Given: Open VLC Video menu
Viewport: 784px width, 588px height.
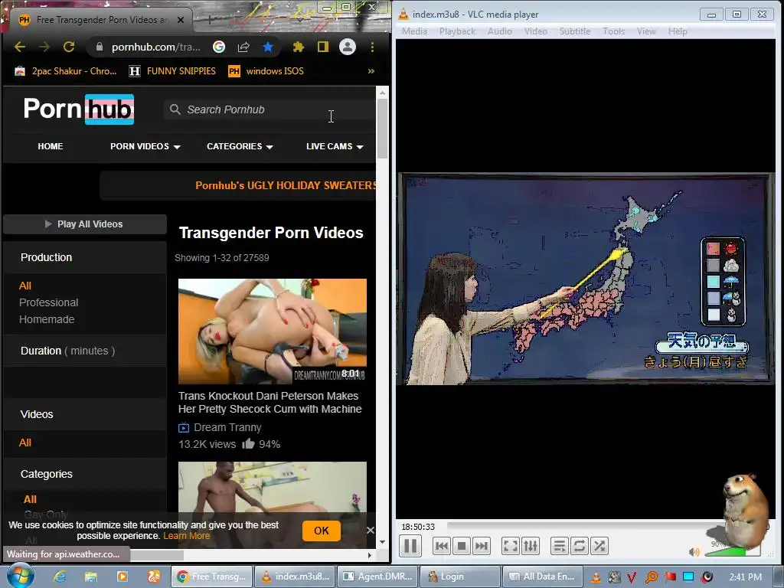Looking at the screenshot, I should 535,31.
